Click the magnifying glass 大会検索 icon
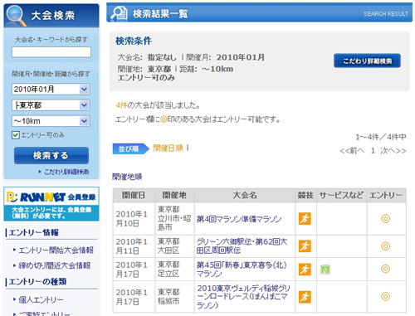 pyautogui.click(x=16, y=15)
